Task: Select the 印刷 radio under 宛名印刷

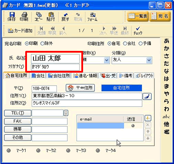Action: tap(27, 43)
